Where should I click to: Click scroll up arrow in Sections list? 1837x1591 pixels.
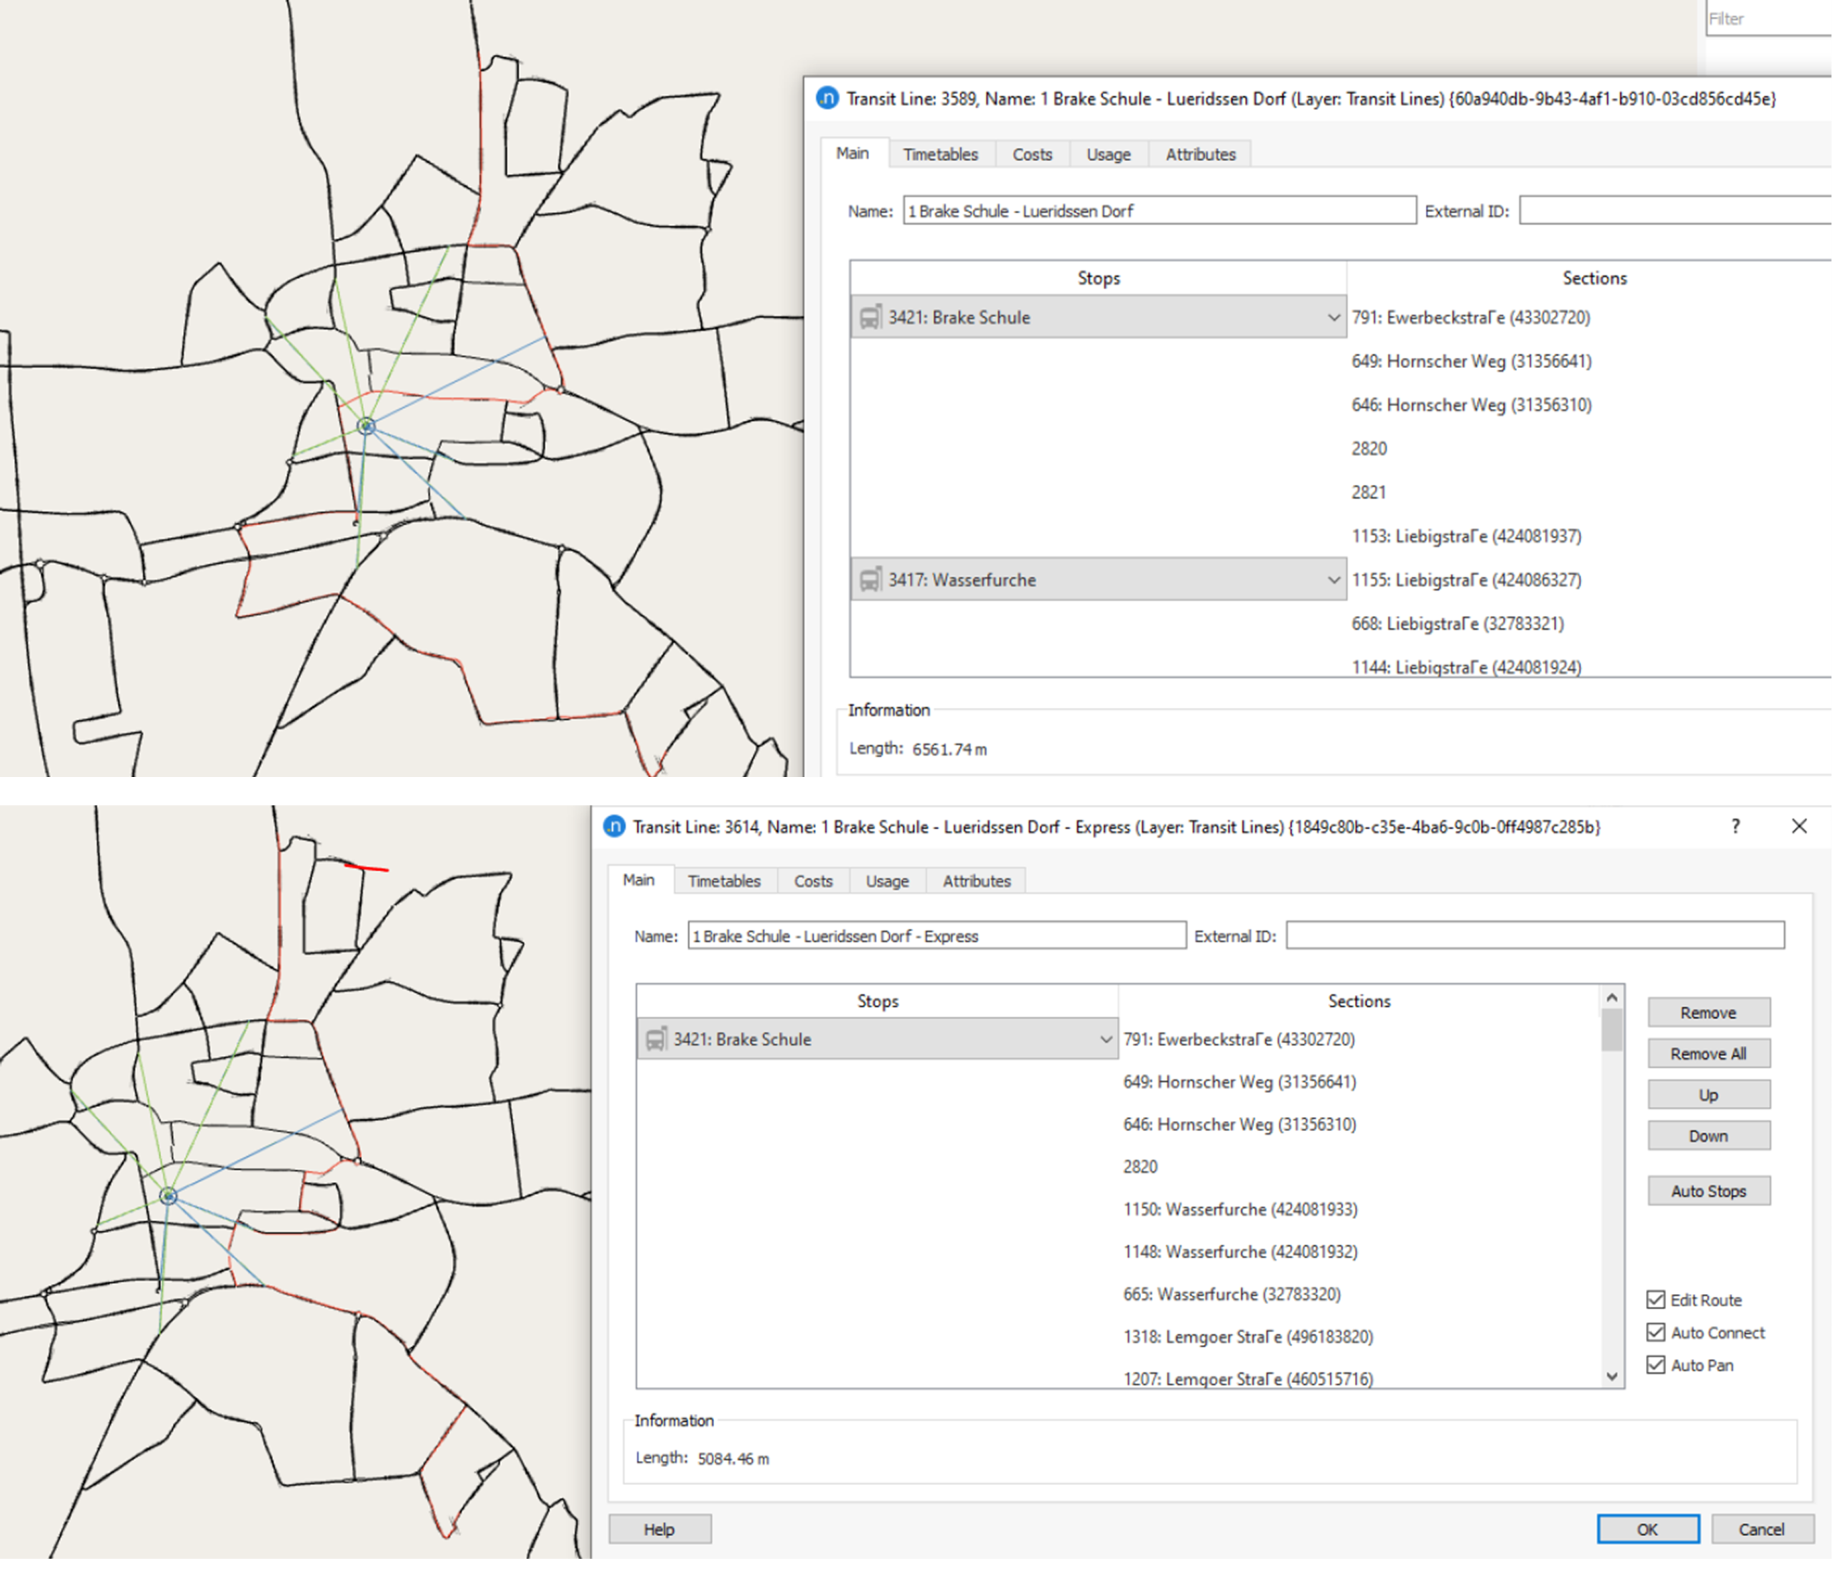pos(1612,998)
